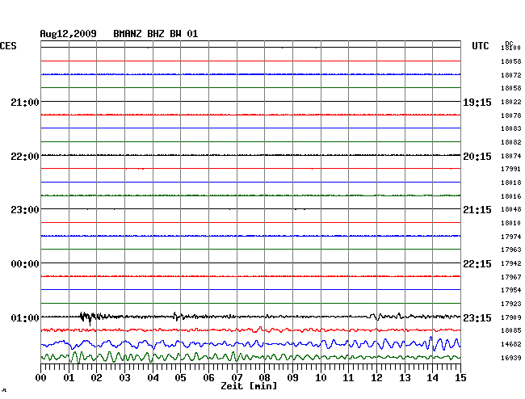Click the DC value 17923
The height and width of the screenshot is (399, 525).
(511, 304)
